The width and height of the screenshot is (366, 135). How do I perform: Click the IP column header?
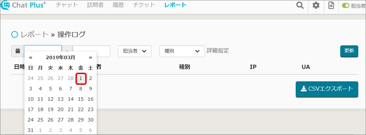pos(253,67)
